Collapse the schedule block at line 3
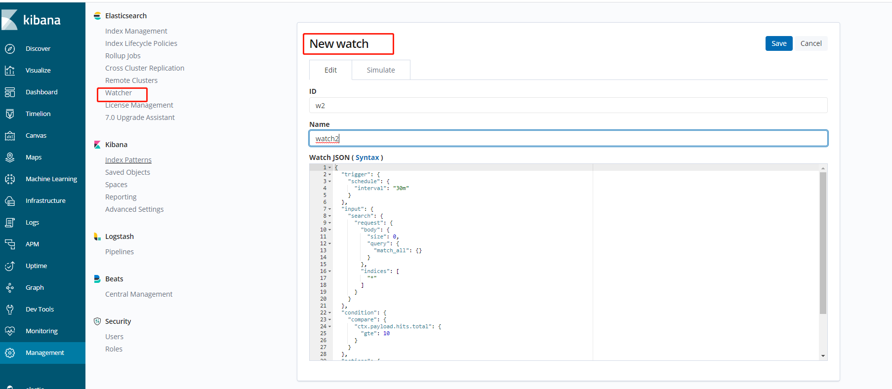The image size is (892, 389). click(330, 182)
